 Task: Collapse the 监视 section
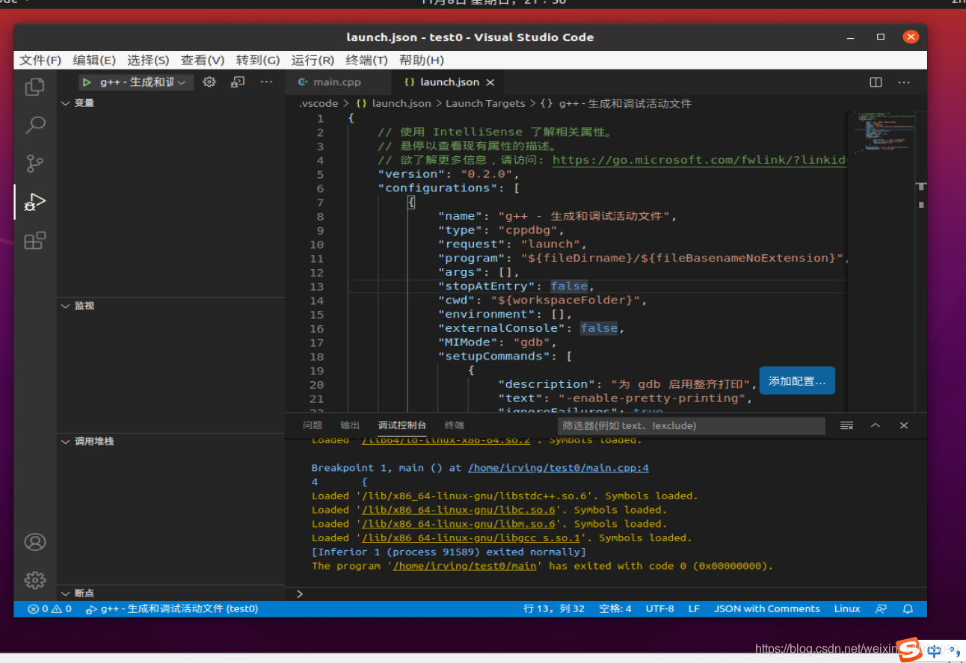click(66, 306)
